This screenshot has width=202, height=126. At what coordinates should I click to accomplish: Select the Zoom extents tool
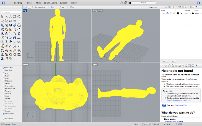[15, 46]
